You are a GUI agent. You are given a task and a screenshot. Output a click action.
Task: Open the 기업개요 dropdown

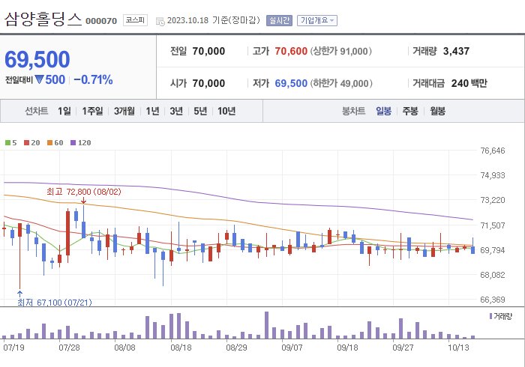[x=316, y=21]
